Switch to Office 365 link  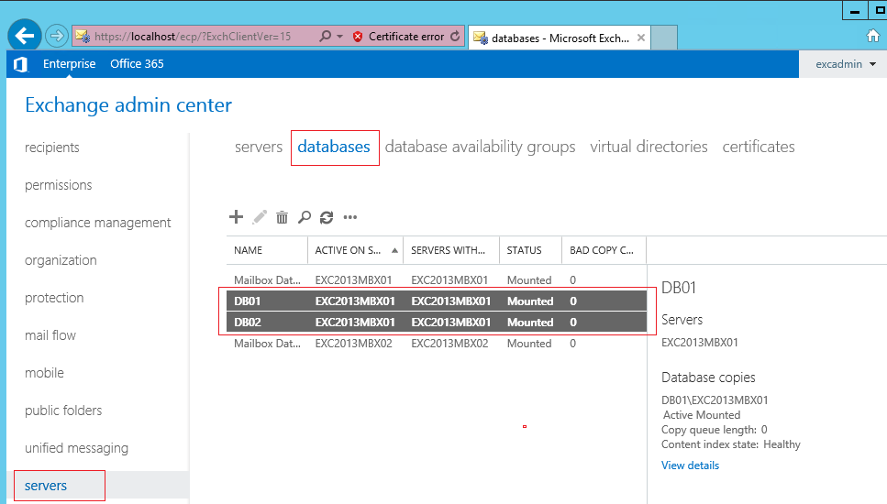tap(137, 64)
